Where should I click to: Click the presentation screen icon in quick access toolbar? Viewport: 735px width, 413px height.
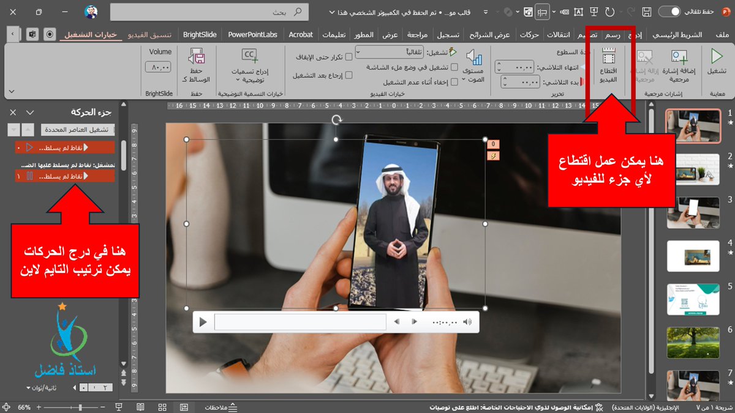(x=594, y=12)
